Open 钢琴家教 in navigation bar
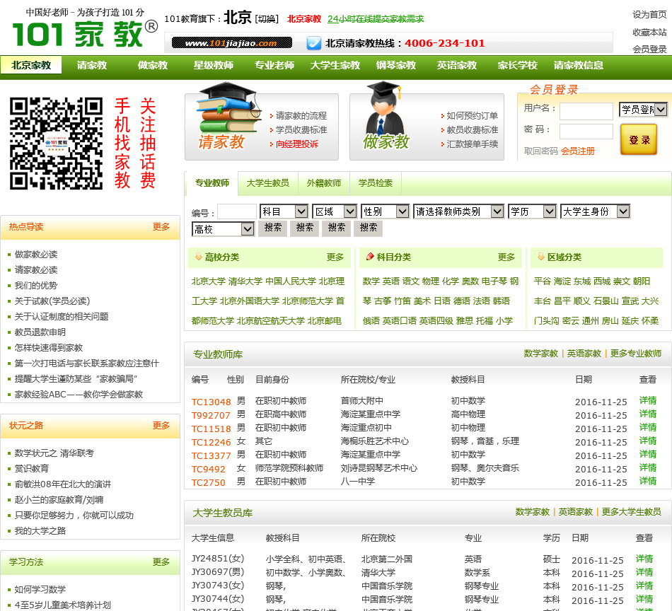 click(396, 65)
